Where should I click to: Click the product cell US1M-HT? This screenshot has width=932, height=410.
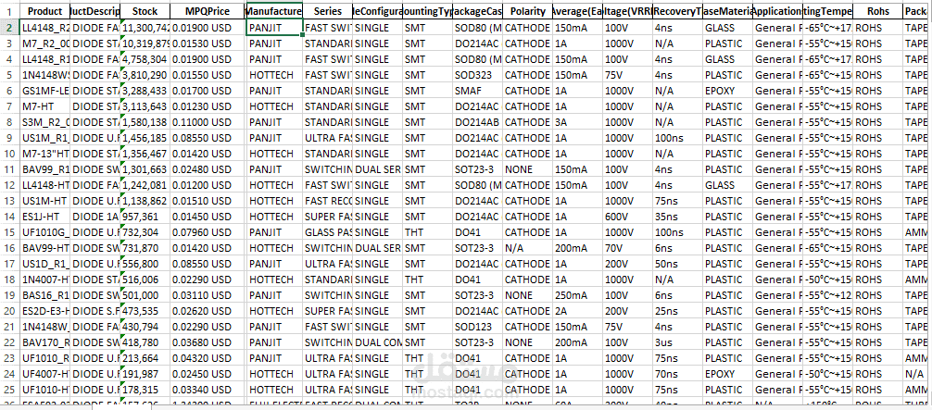(x=45, y=201)
